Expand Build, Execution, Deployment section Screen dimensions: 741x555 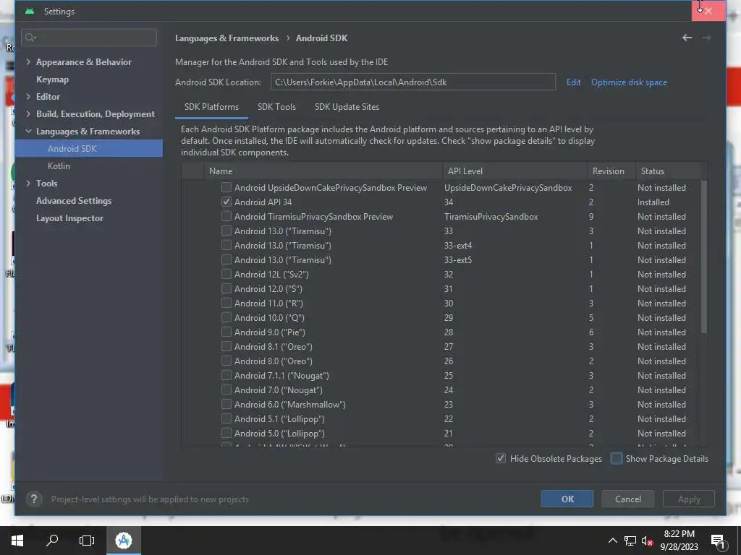pyautogui.click(x=28, y=113)
